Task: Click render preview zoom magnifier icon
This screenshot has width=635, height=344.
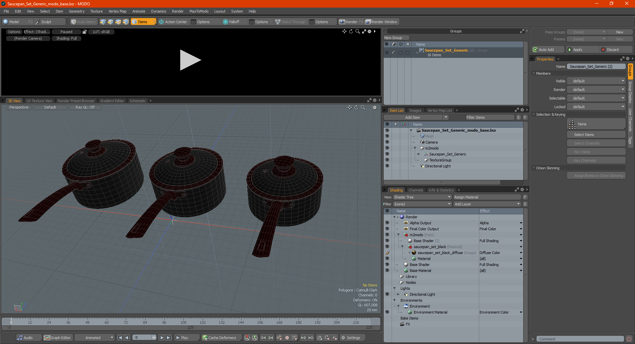Action: coord(358,31)
